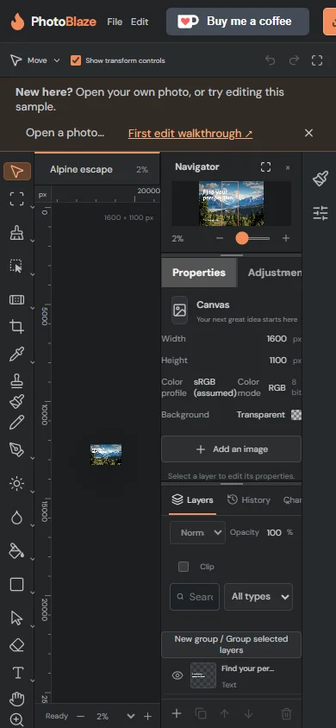This screenshot has width=336, height=728.
Task: Open the zoom level dropdown in status bar
Action: pos(131,716)
